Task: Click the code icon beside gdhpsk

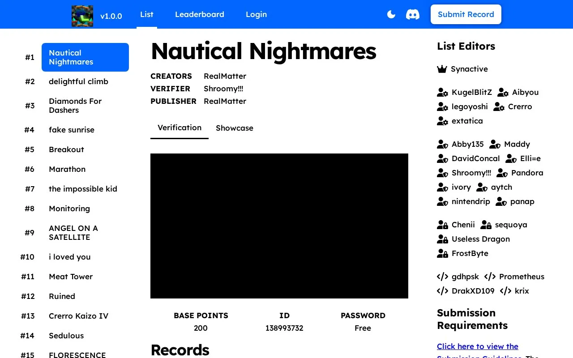Action: [x=443, y=277]
